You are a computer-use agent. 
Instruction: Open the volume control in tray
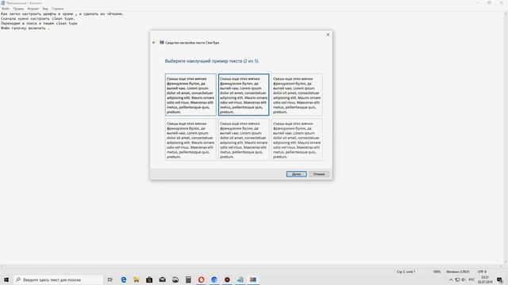464,279
